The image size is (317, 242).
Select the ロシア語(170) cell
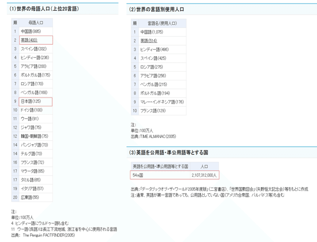[36, 84]
